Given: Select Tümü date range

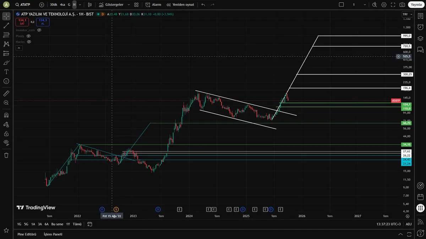Looking at the screenshot, I should coord(77,224).
